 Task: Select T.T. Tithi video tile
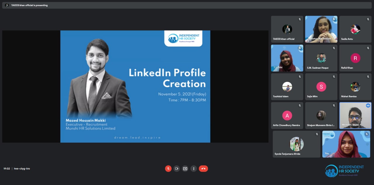287,58
